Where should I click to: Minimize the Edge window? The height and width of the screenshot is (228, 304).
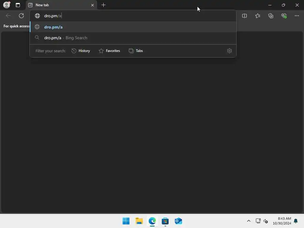pos(270,5)
